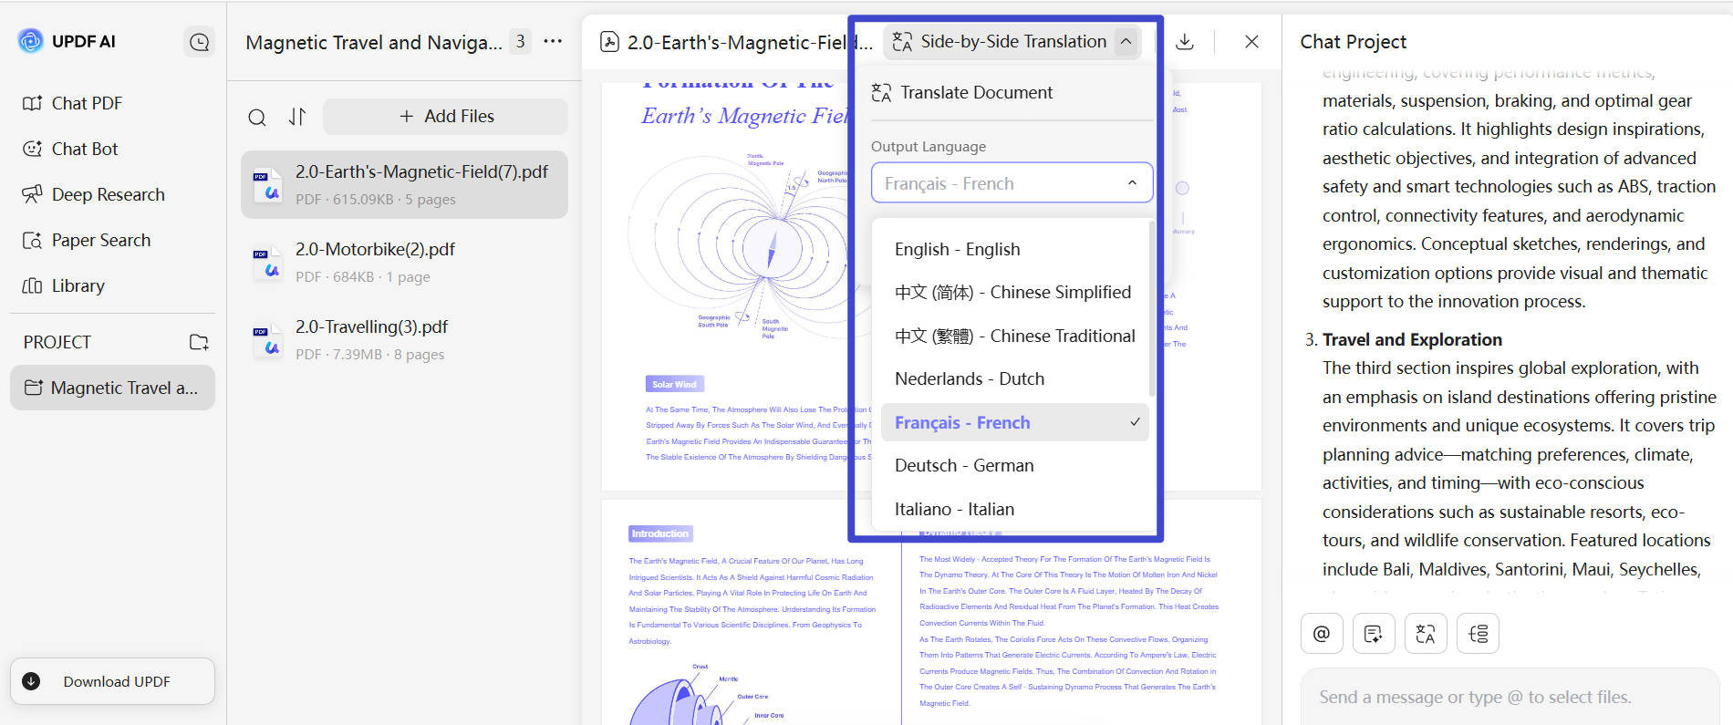The image size is (1733, 725).
Task: Click the Introduction label in PDF
Action: 660,533
